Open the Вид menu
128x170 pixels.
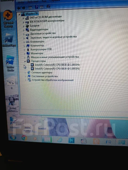coord(44,1)
